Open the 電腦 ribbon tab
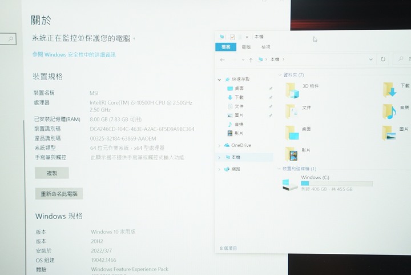This screenshot has height=275, width=411. coord(246,47)
